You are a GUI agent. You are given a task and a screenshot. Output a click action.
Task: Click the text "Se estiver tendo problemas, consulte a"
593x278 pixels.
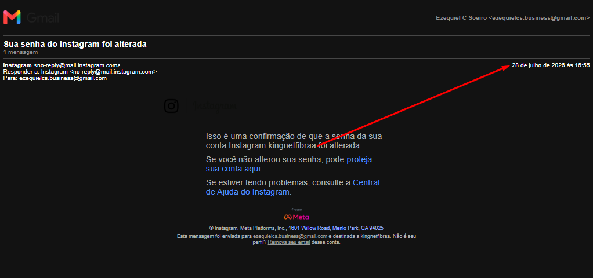tap(279, 183)
